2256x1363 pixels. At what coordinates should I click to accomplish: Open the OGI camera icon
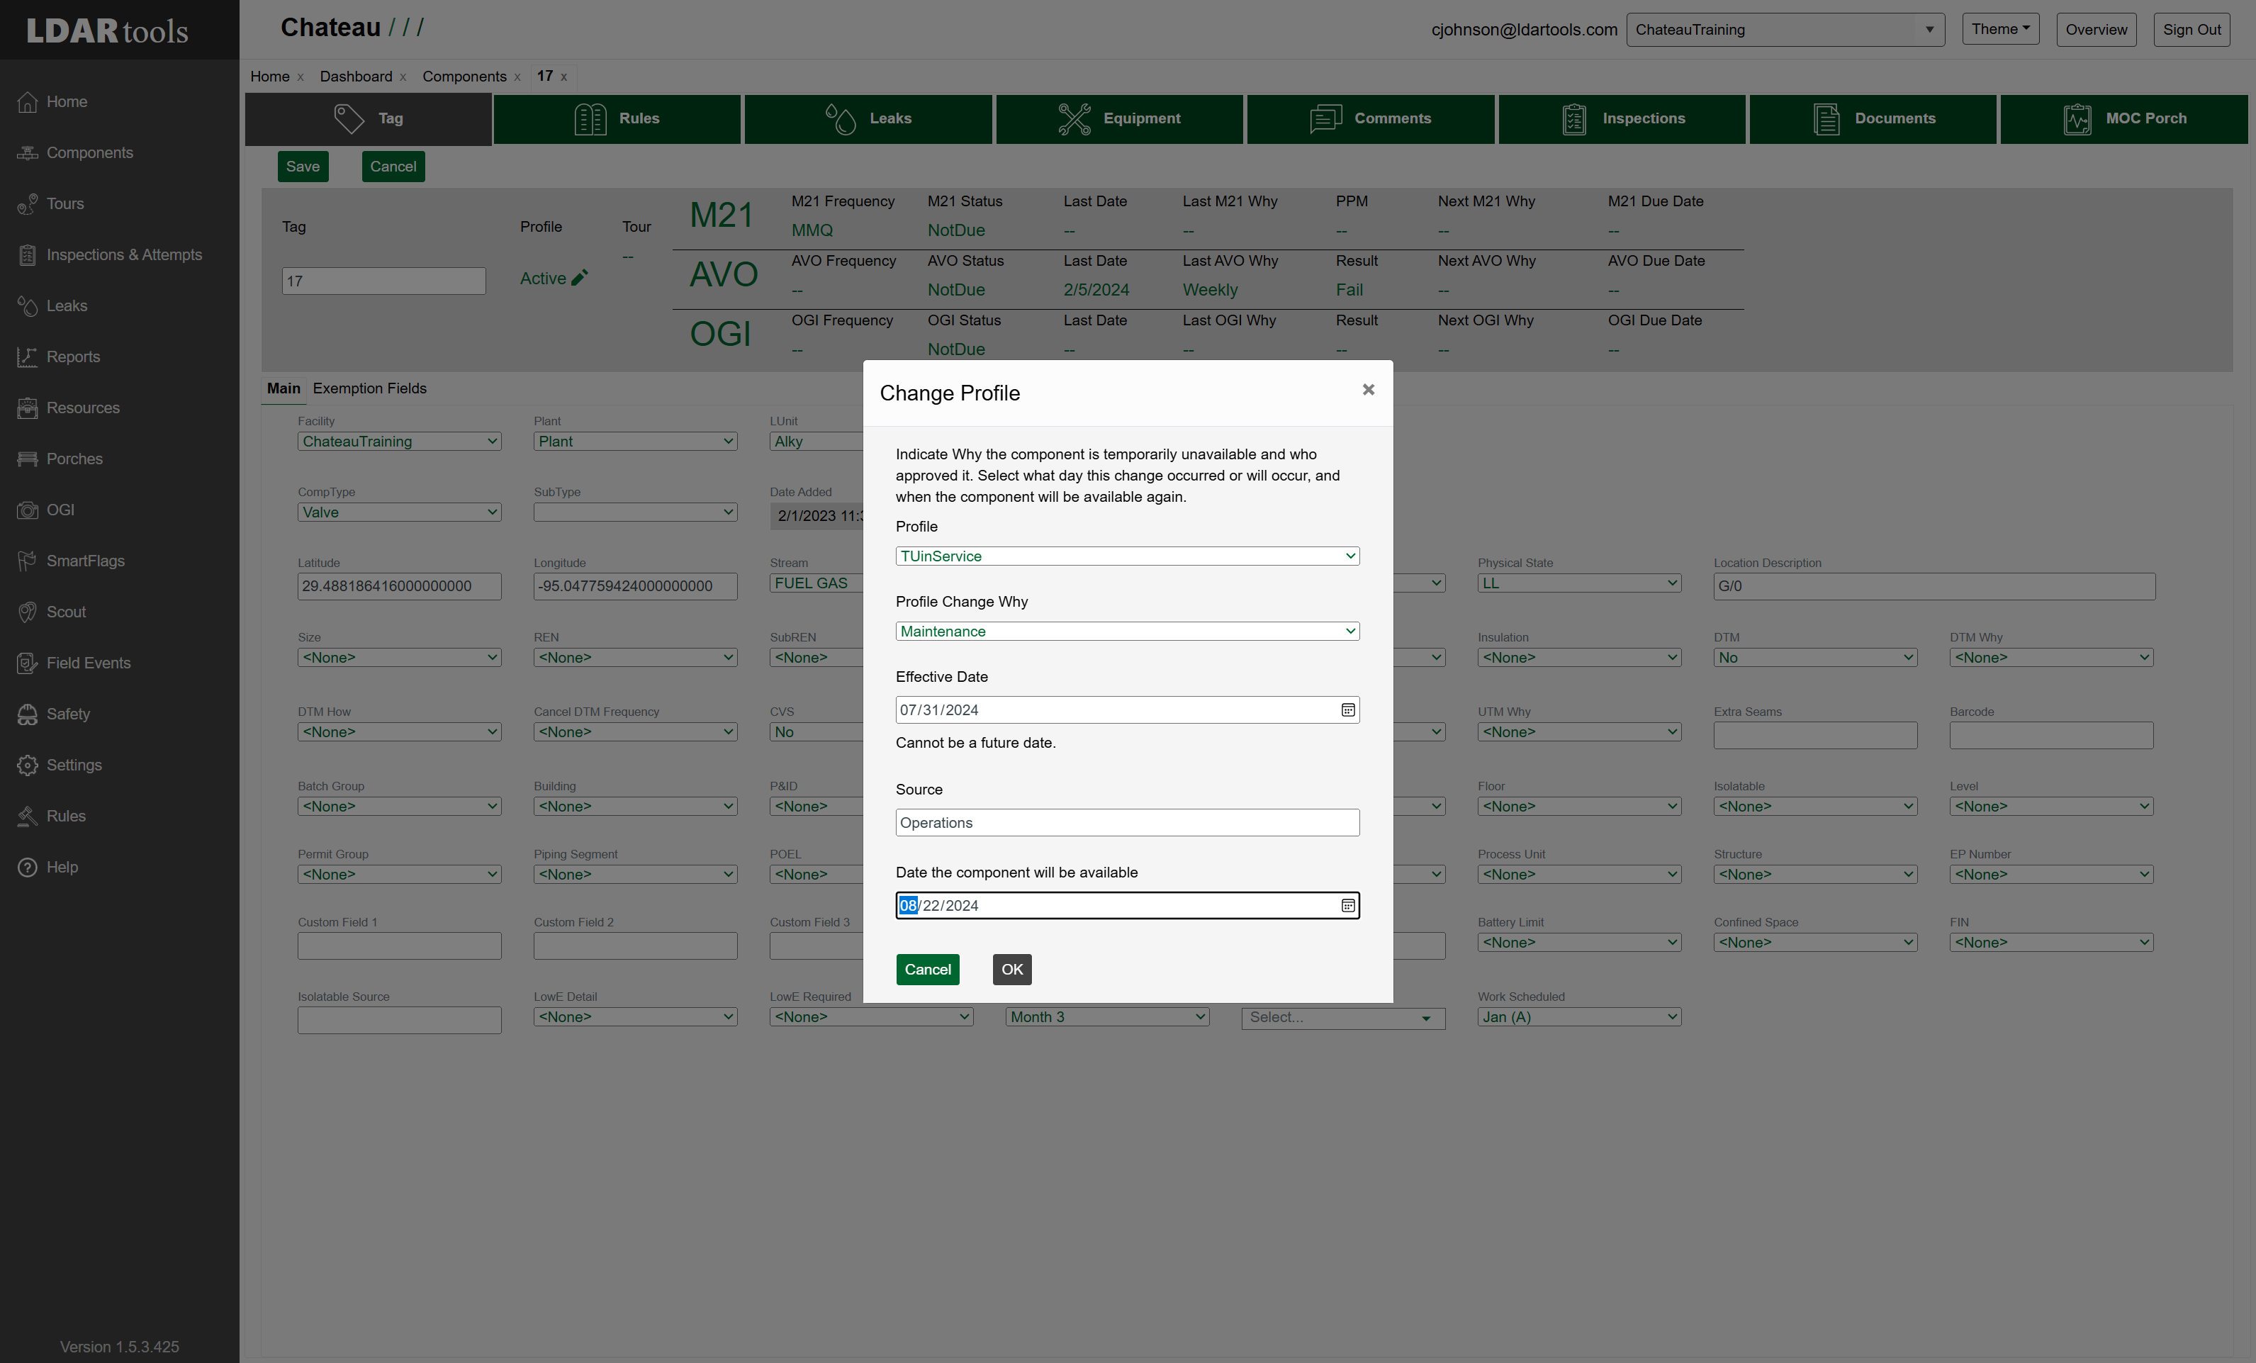[x=28, y=510]
